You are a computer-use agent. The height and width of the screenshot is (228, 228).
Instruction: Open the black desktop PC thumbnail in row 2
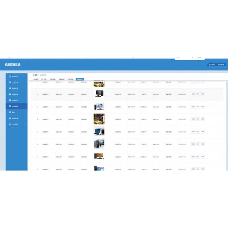(99, 94)
